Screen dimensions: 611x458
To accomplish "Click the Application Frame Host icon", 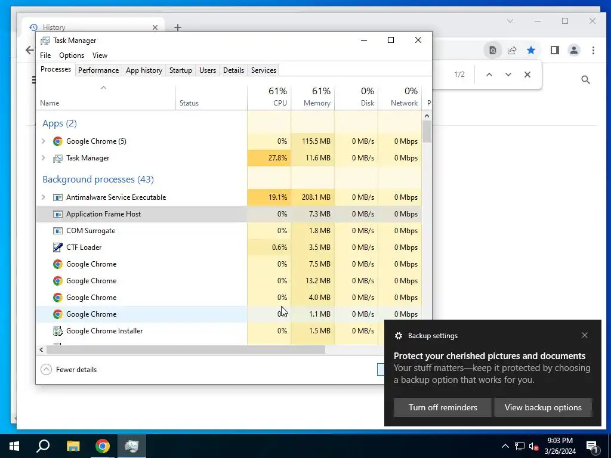I will click(58, 214).
